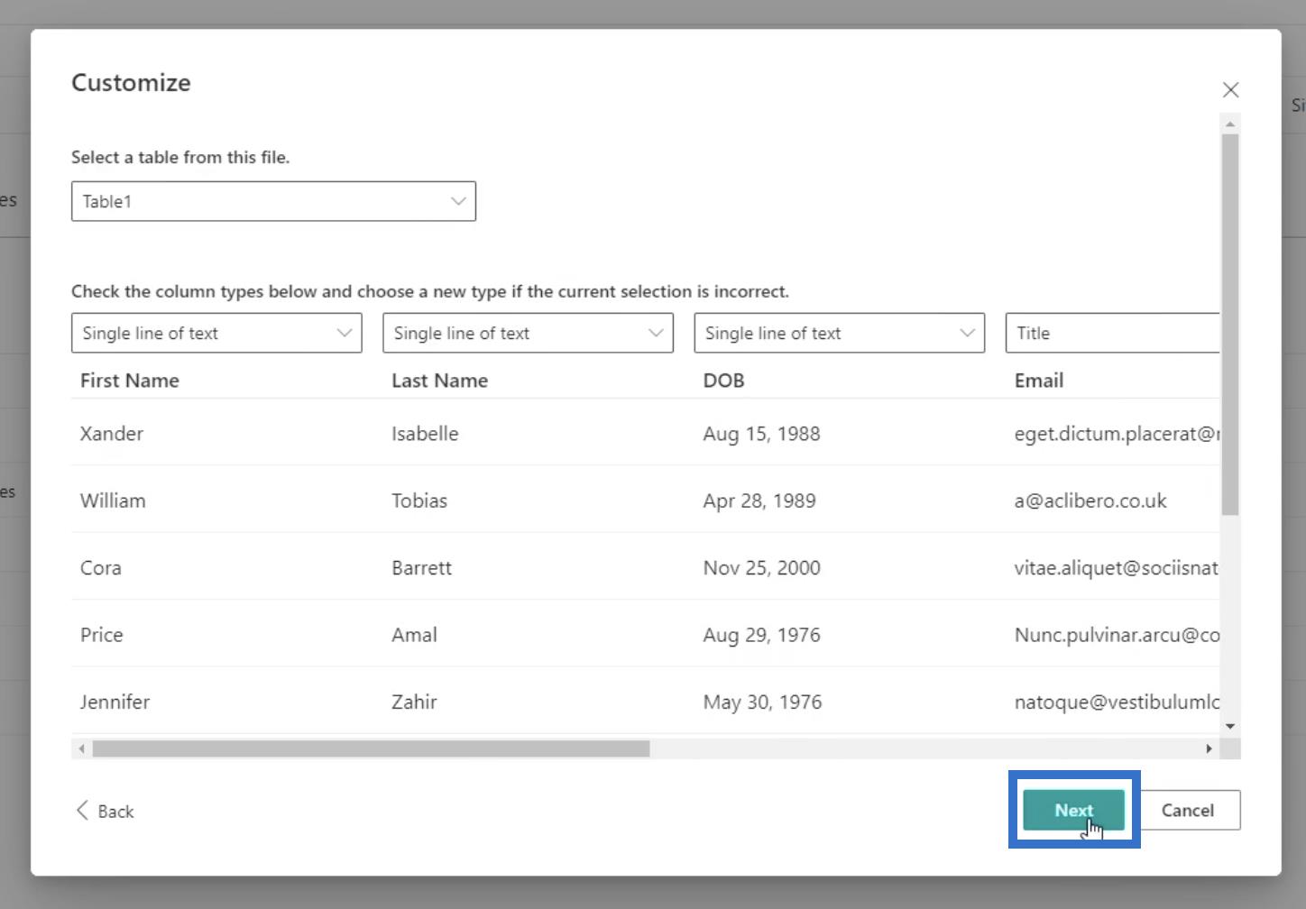The image size is (1306, 909).
Task: Click the vertical scrollbar thumb
Action: click(x=1229, y=325)
